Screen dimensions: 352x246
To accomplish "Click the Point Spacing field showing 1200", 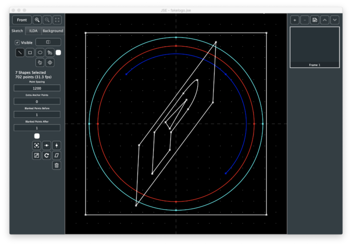I will pyautogui.click(x=37, y=88).
